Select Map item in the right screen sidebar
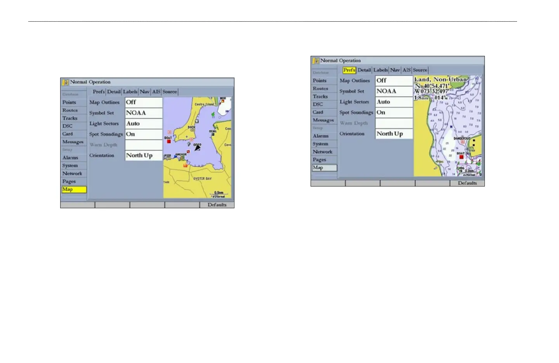This screenshot has height=363, width=559. [x=324, y=168]
